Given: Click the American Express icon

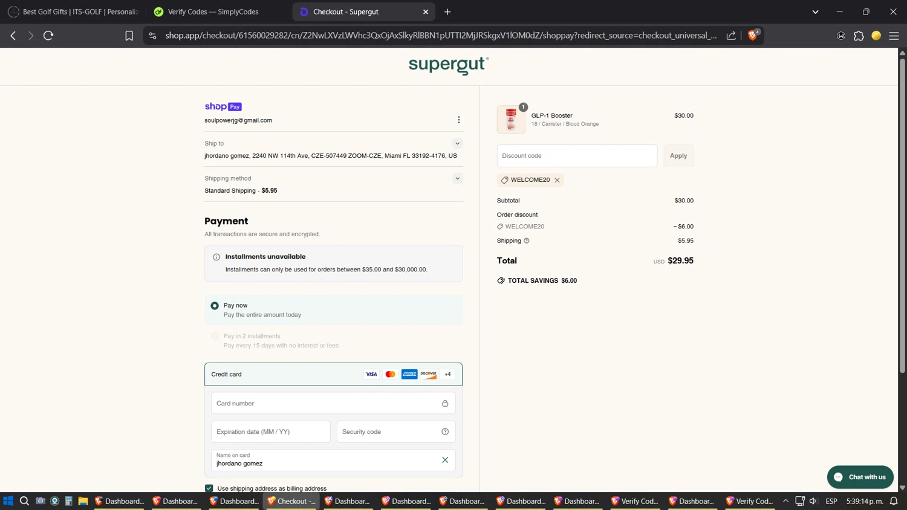Looking at the screenshot, I should click(x=409, y=374).
